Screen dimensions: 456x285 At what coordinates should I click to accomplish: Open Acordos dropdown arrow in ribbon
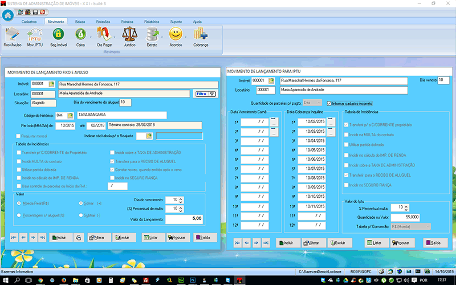[186, 37]
